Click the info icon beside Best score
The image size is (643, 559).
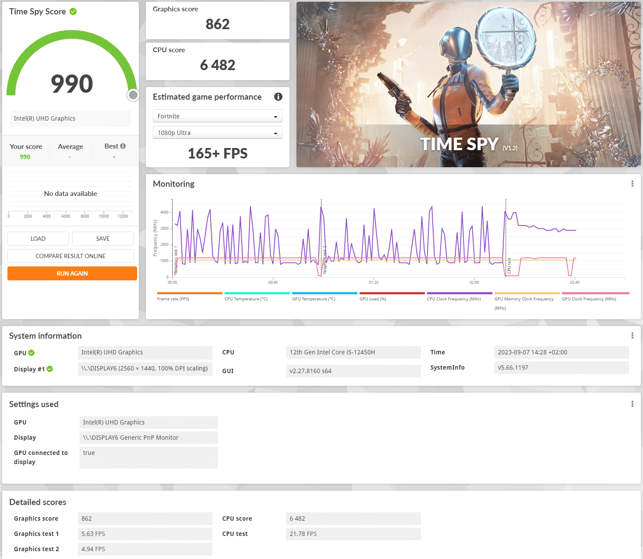pyautogui.click(x=123, y=146)
